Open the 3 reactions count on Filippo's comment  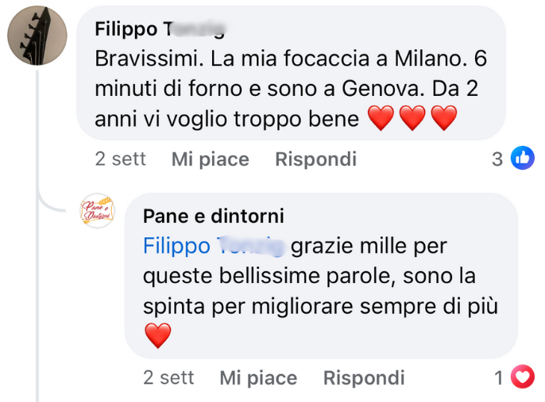[497, 159]
